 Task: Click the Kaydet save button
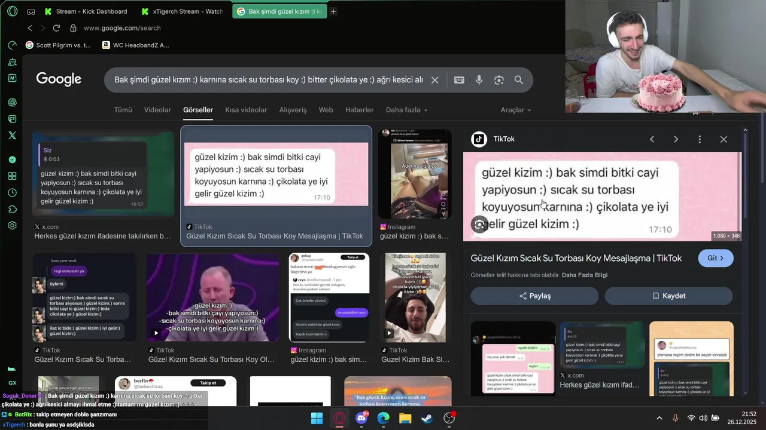point(668,296)
